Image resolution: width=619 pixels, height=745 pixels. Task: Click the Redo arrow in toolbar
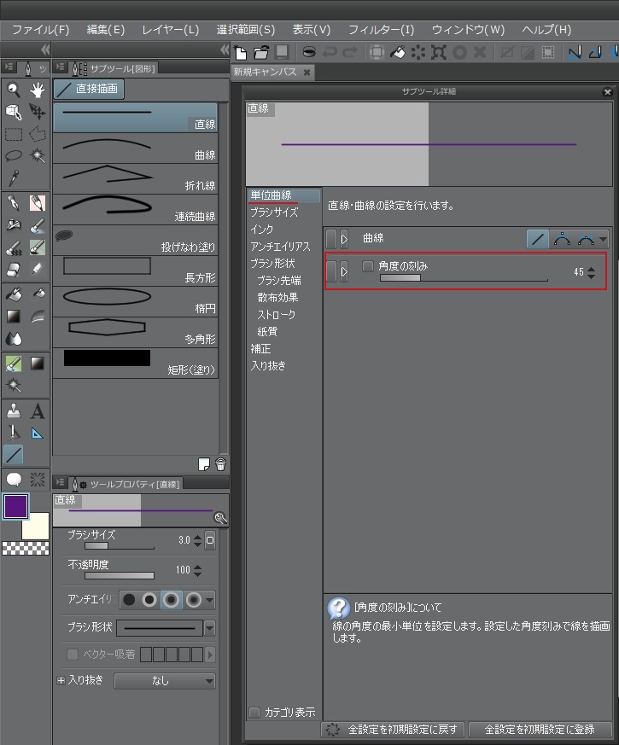350,52
